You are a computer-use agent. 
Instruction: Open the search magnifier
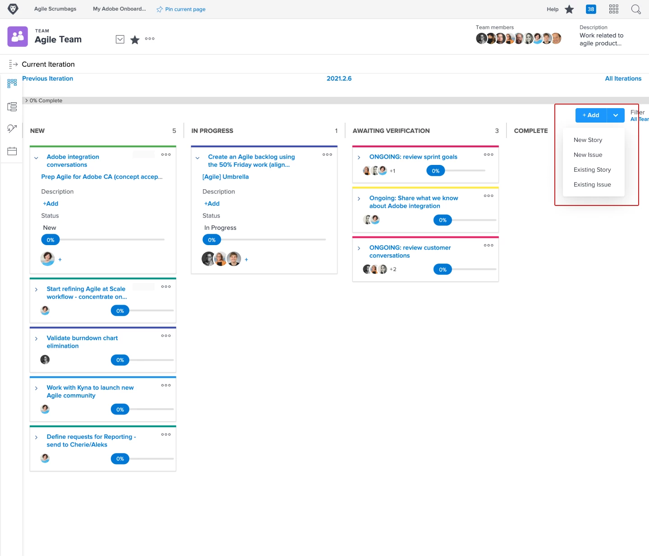636,9
